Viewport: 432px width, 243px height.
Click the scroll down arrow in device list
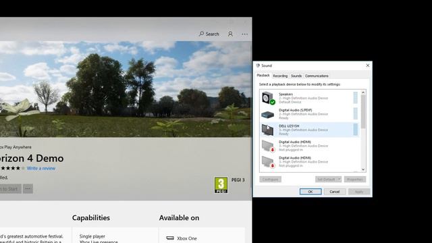[363, 169]
